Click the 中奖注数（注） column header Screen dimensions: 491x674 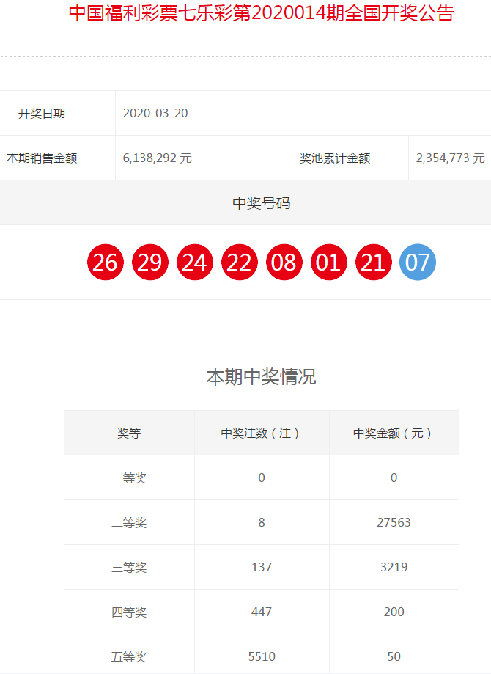[x=261, y=433]
